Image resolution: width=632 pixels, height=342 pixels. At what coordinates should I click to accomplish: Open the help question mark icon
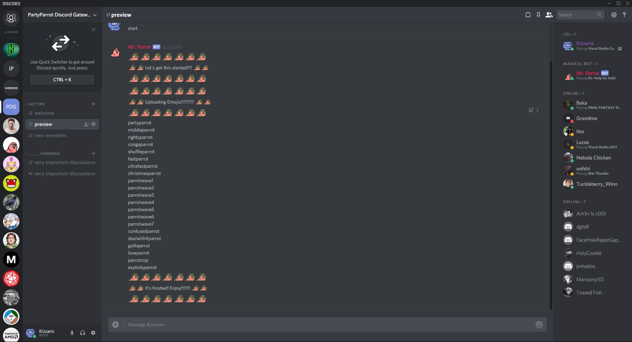(624, 15)
